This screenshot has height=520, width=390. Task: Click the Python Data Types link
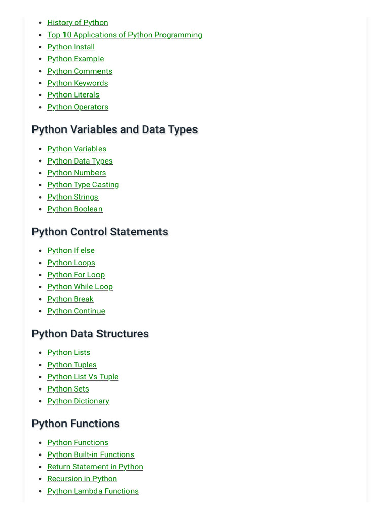point(80,161)
